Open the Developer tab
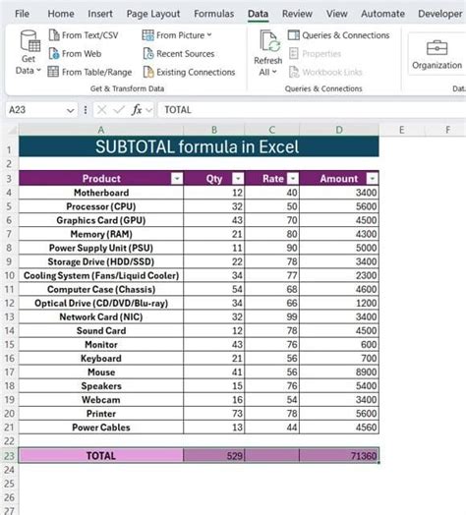The height and width of the screenshot is (515, 466). click(x=440, y=14)
